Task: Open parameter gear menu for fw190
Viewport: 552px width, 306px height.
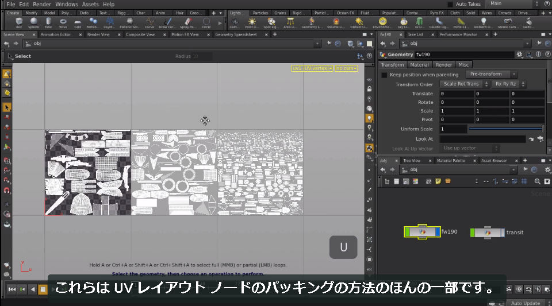Action: coord(519,55)
